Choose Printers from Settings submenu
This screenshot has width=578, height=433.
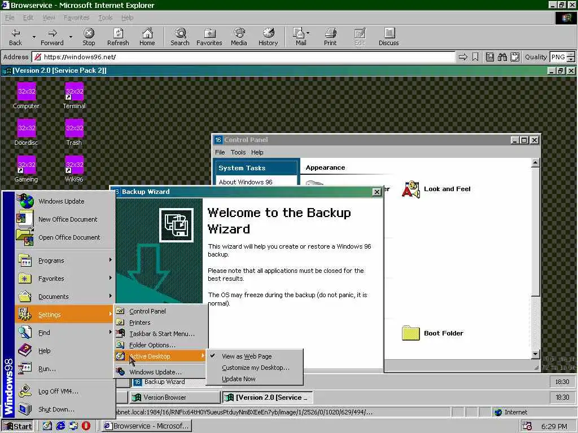(160, 322)
